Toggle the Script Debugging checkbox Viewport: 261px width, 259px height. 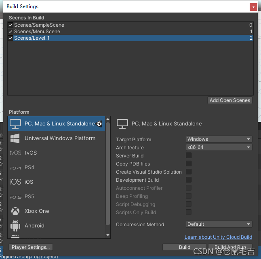point(189,204)
